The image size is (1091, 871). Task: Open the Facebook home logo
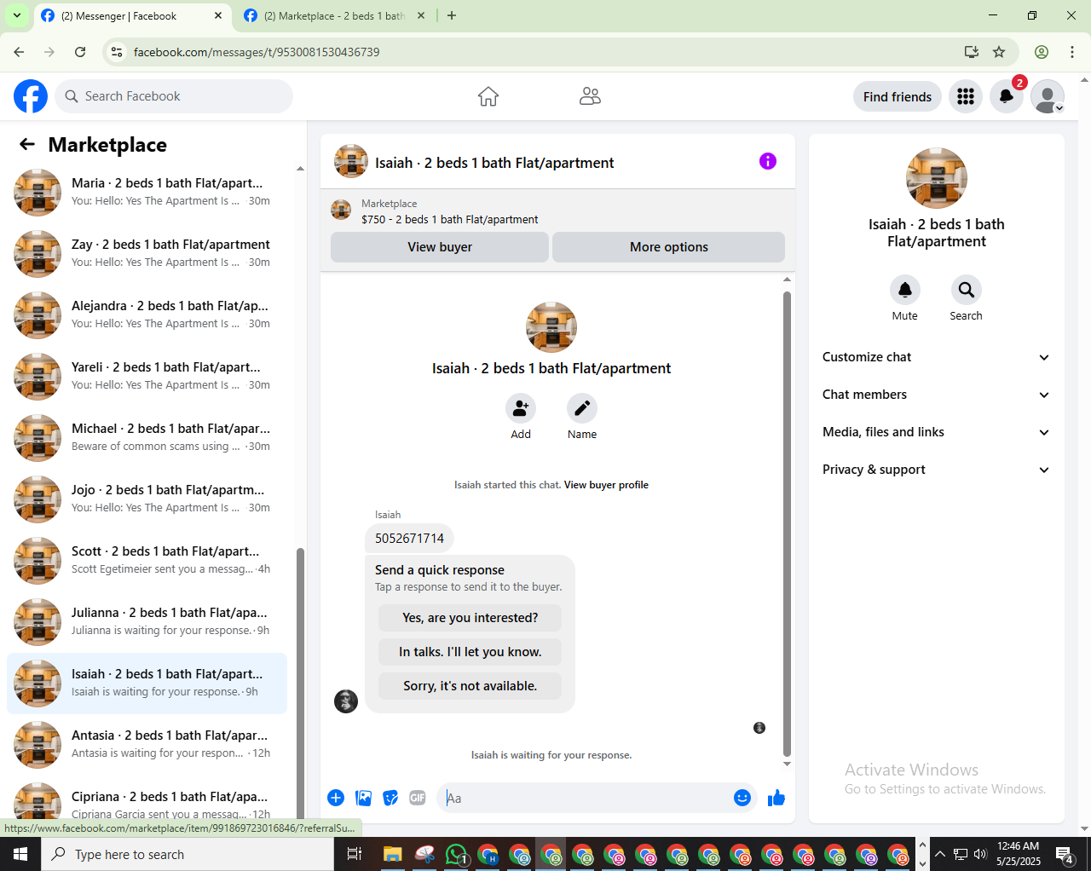click(x=31, y=96)
